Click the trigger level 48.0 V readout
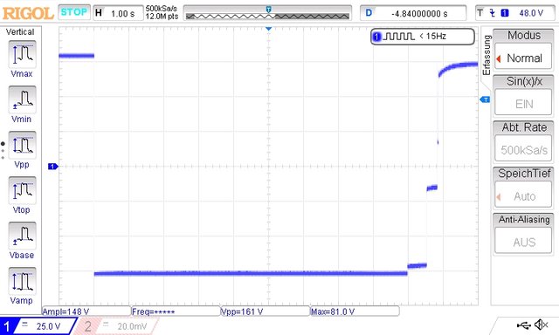559x335 pixels. tap(531, 13)
